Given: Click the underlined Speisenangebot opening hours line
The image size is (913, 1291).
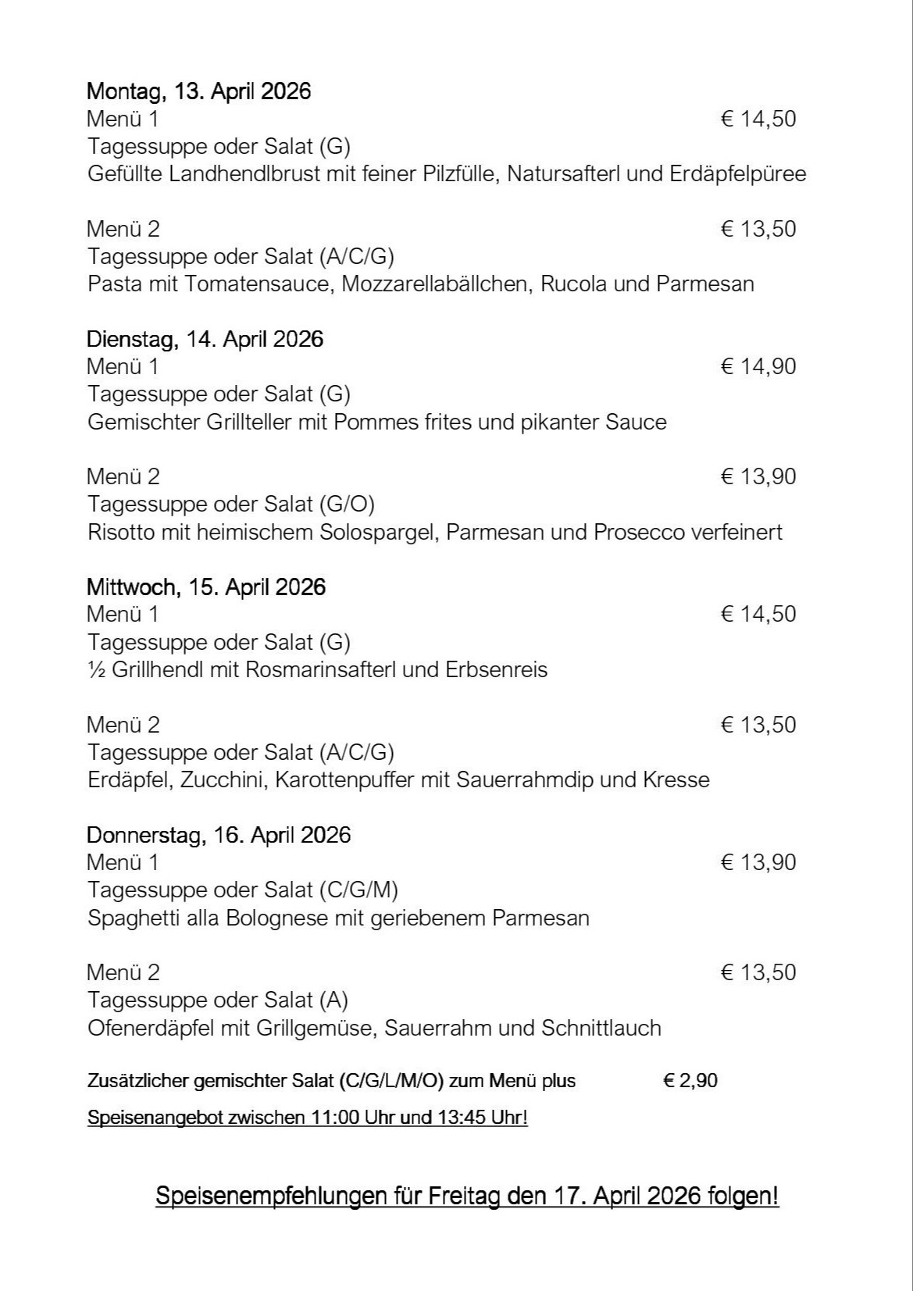Looking at the screenshot, I should point(307,1118).
